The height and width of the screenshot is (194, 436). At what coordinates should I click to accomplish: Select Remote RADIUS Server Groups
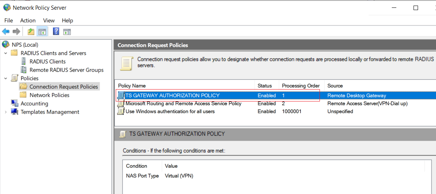66,70
